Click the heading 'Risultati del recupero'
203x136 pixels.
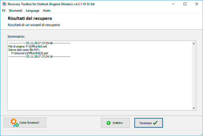(30, 18)
